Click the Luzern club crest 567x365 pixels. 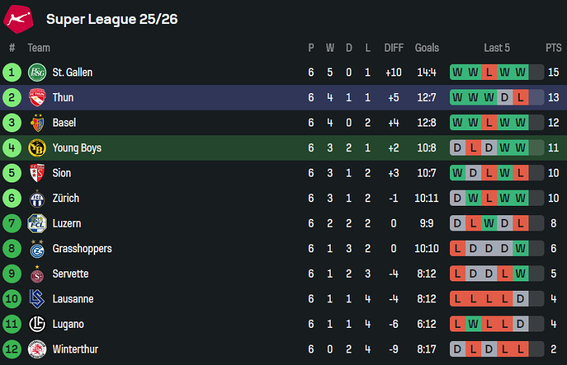tap(37, 223)
